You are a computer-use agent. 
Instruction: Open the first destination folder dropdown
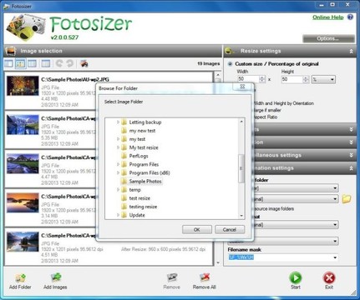click(x=335, y=188)
